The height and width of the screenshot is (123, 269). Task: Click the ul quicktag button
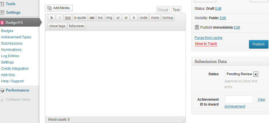coord(118,18)
